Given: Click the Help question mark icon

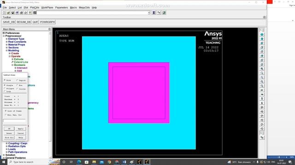Looking at the screenshot, I should [x=30, y=13].
